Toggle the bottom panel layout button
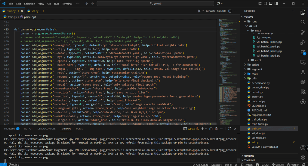This screenshot has height=166, width=308. (271, 4)
